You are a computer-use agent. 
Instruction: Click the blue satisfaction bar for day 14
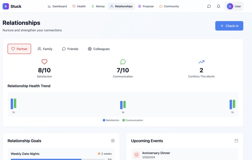121,105
